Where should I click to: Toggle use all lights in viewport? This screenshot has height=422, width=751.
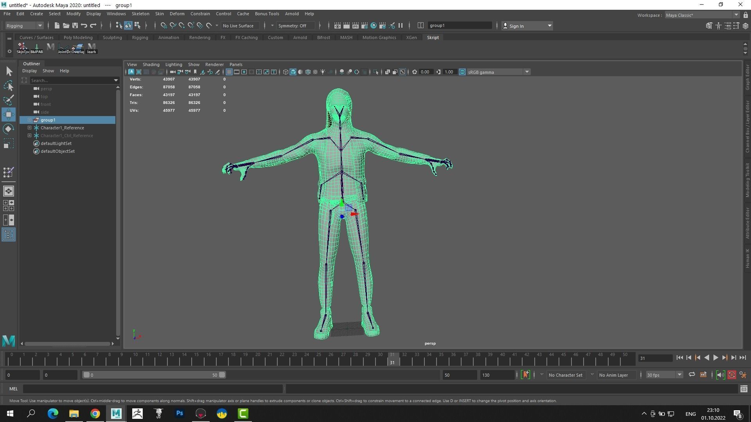tap(323, 72)
